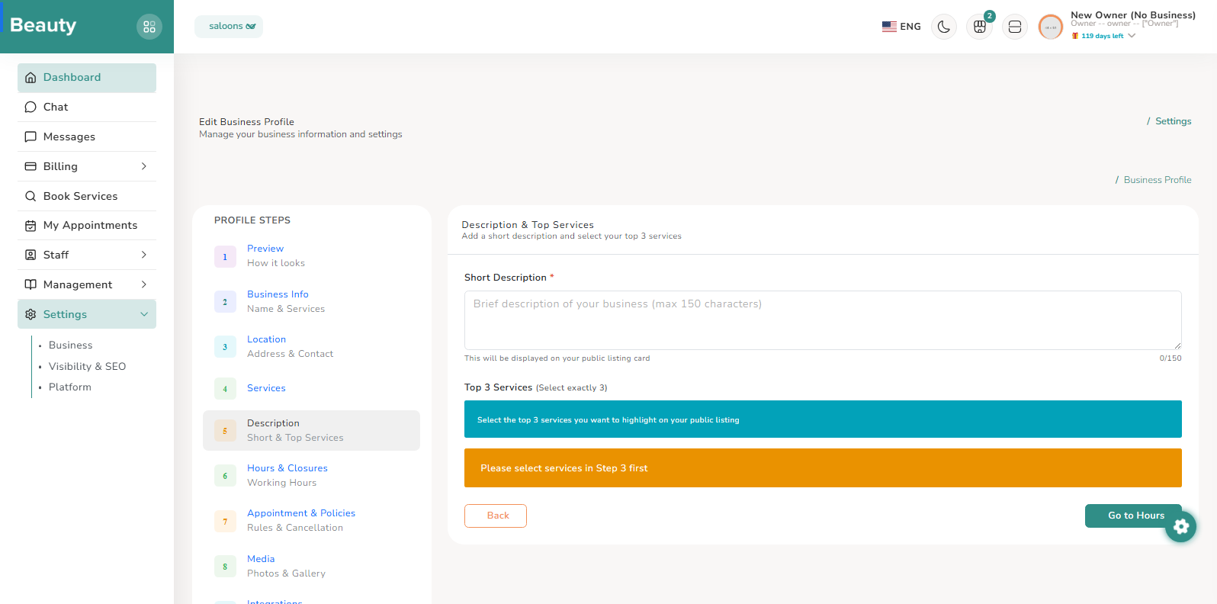Screen dimensions: 1217x604
Task: Click step 7 badge for Appointment & Policies
Action: click(x=225, y=521)
